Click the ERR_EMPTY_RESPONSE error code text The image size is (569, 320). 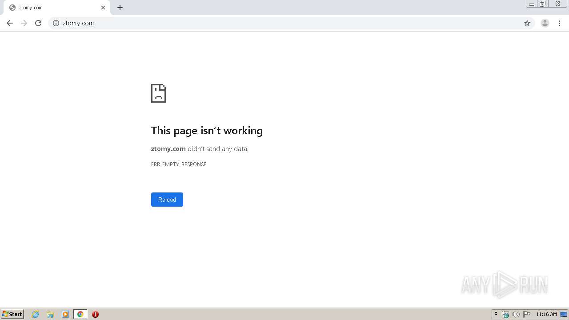pos(179,164)
